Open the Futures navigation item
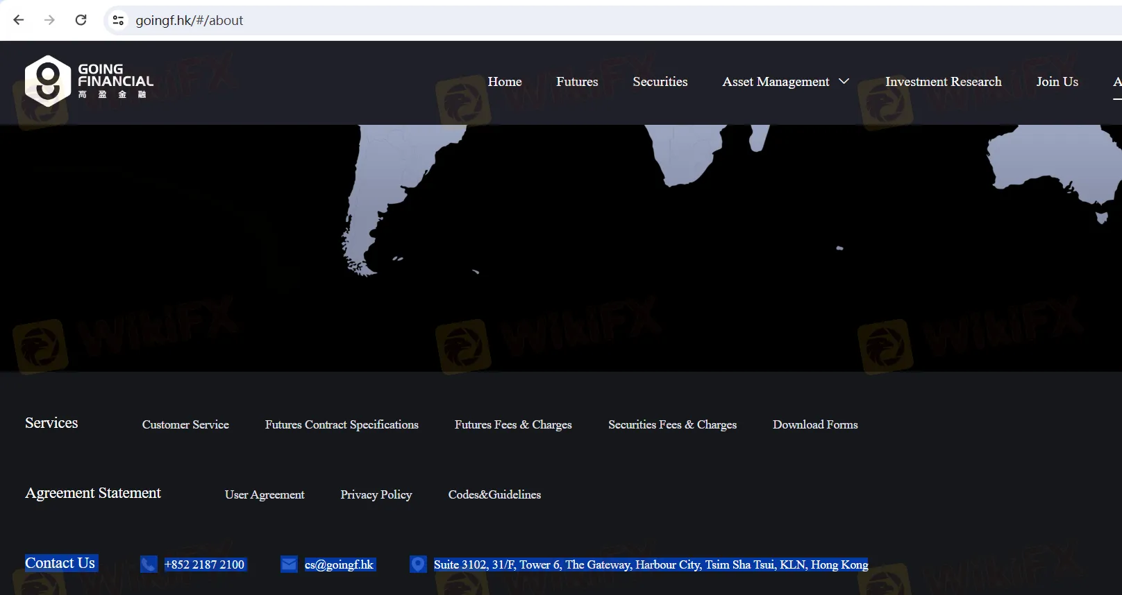The height and width of the screenshot is (595, 1122). [577, 81]
